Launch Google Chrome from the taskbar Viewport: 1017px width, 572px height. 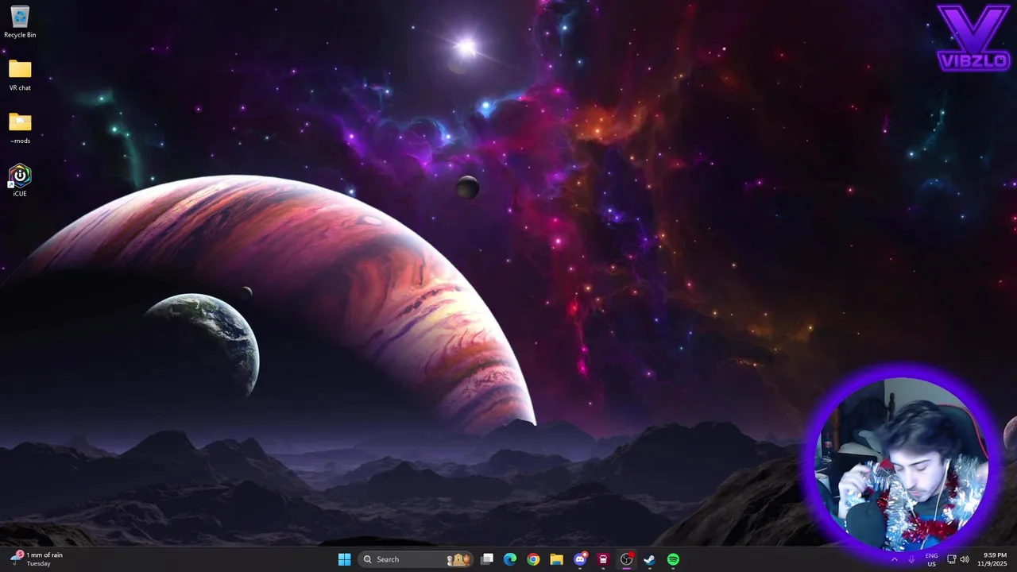533,559
